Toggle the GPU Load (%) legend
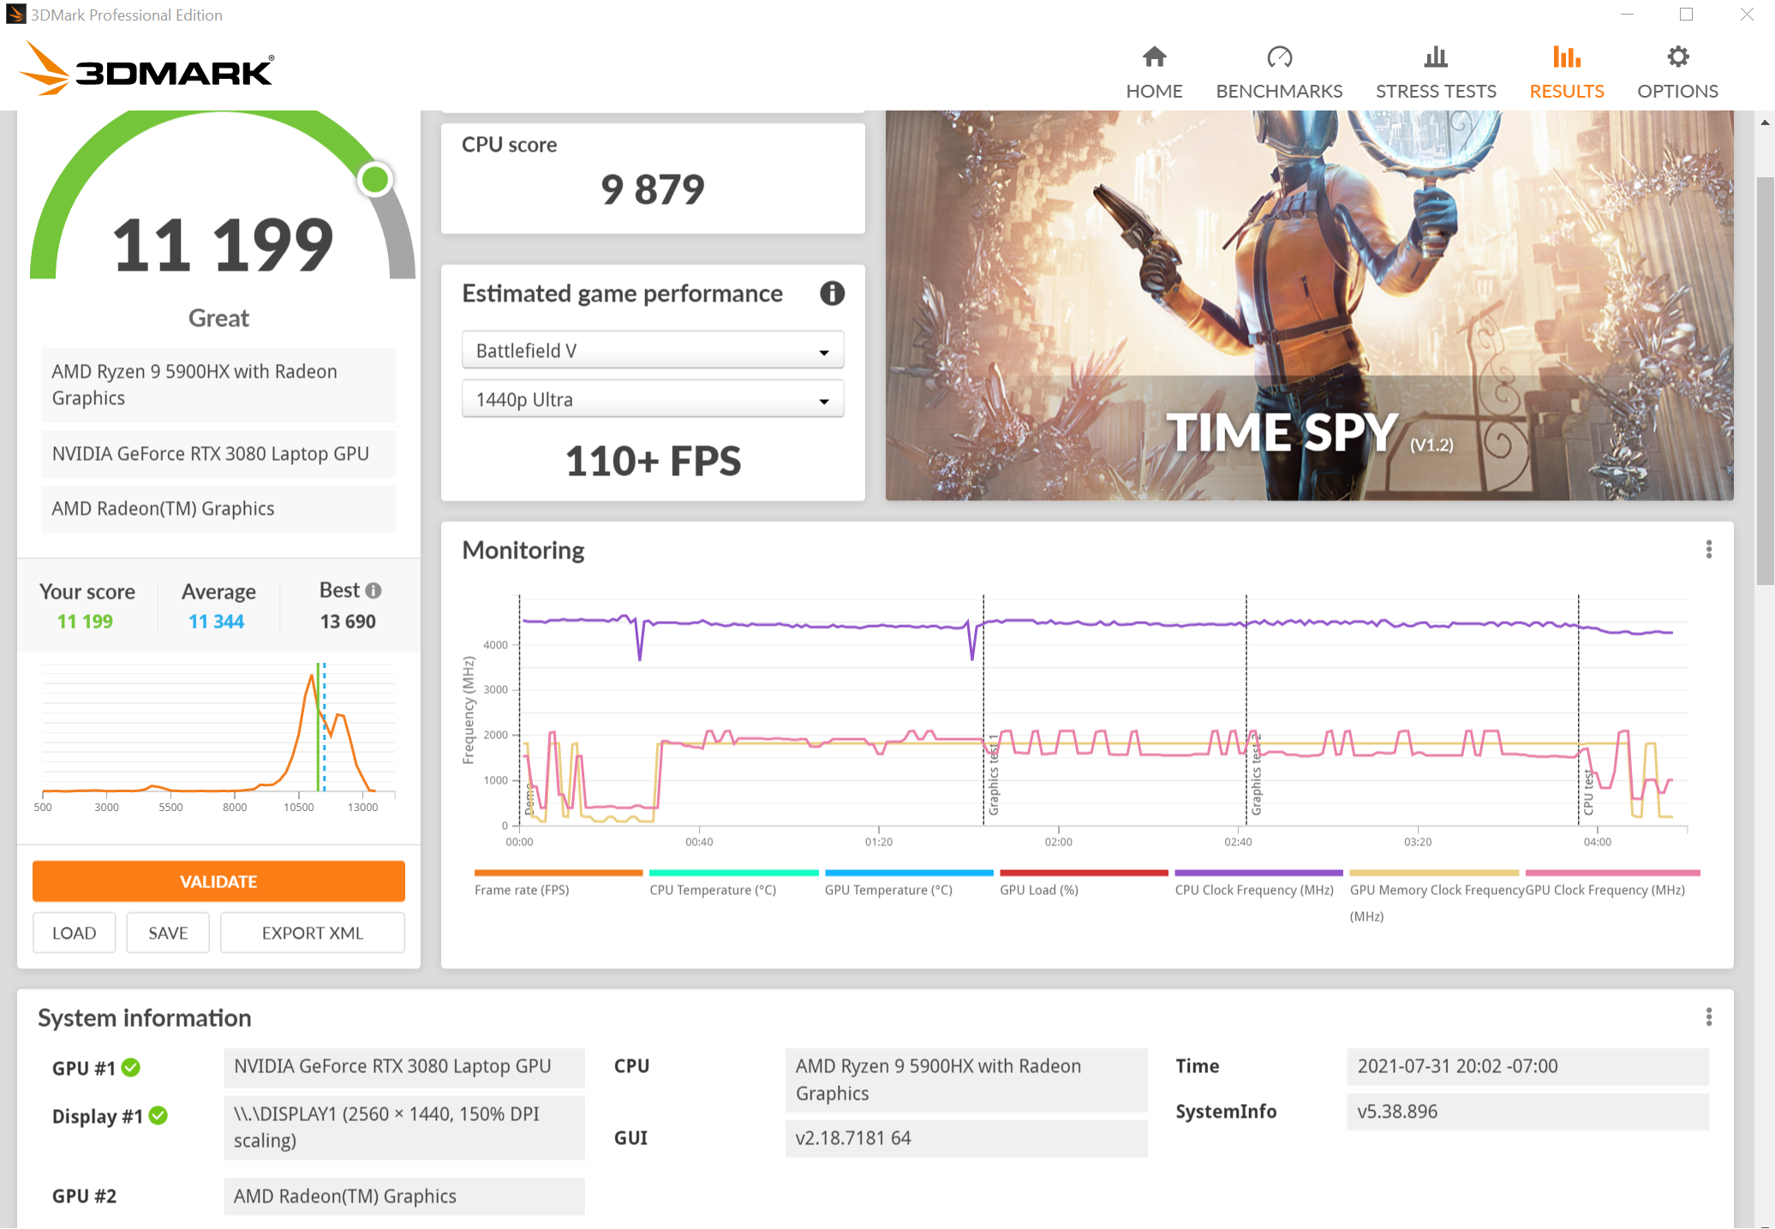The width and height of the screenshot is (1775, 1229). [1084, 884]
